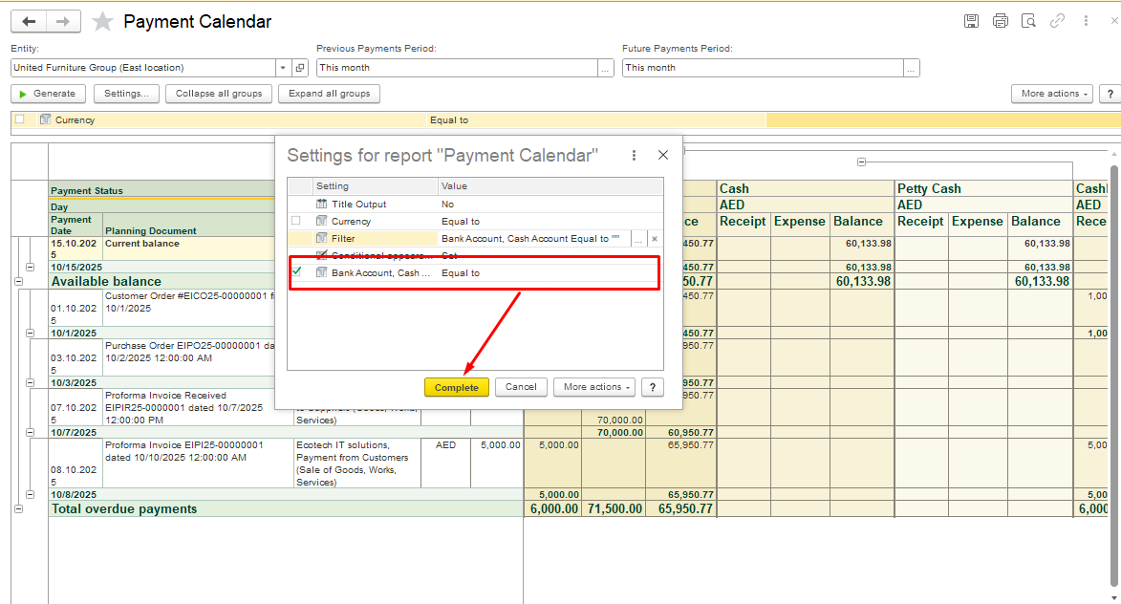Open dialog's More actions dropdown
Viewport: 1121px width, 604px height.
coord(593,387)
